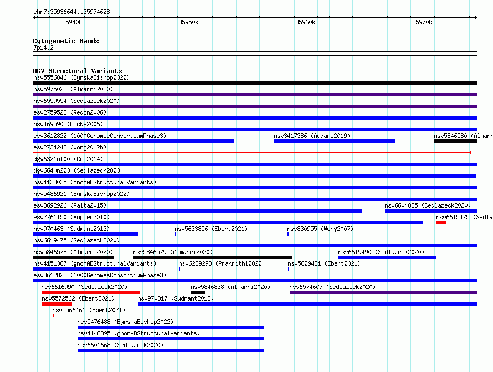
Task: Click the 7p14.2 band label
Action: [43, 48]
